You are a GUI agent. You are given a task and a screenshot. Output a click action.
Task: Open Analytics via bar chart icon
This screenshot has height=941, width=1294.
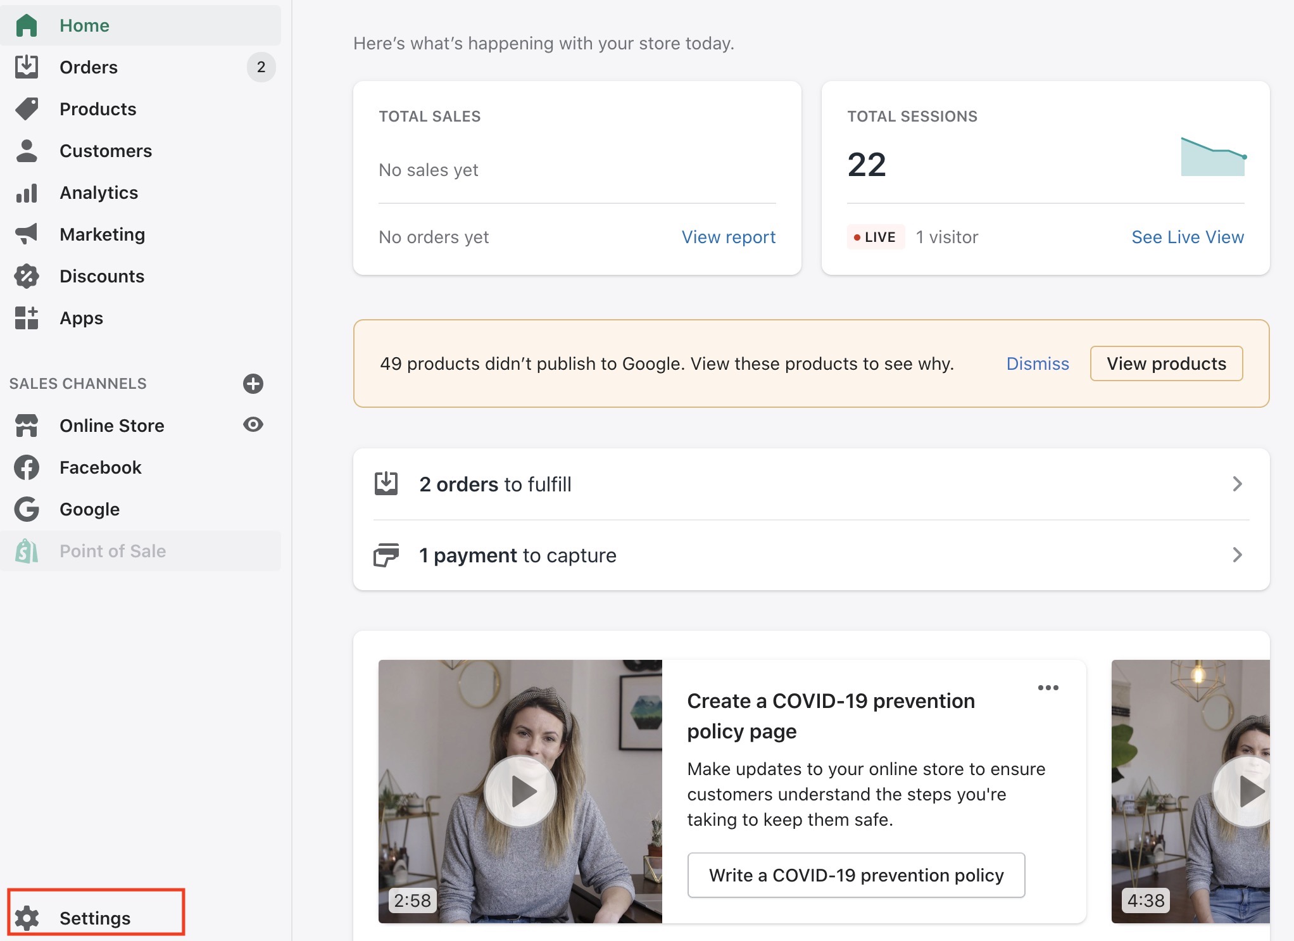pyautogui.click(x=27, y=193)
